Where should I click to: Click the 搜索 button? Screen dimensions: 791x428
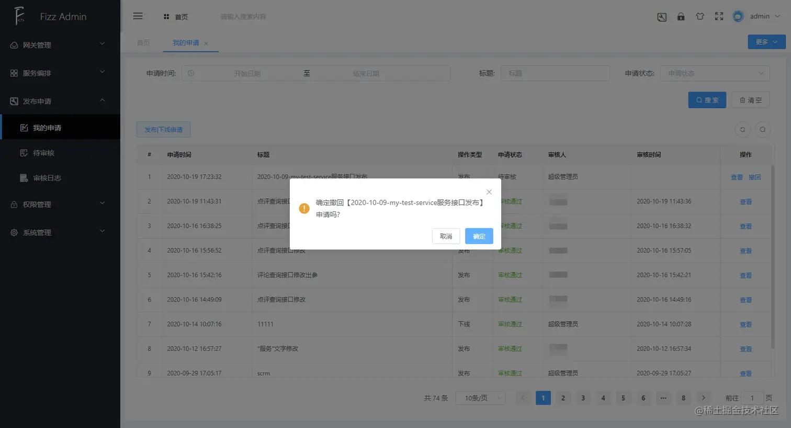pos(707,100)
